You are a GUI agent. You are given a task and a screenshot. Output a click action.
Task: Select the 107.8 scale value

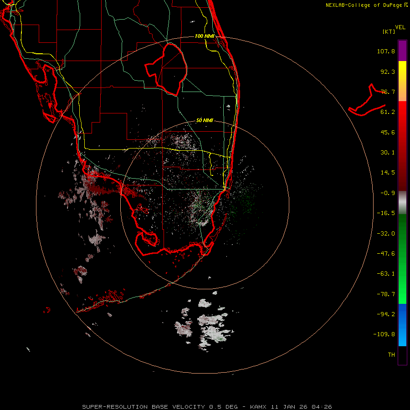click(x=386, y=51)
